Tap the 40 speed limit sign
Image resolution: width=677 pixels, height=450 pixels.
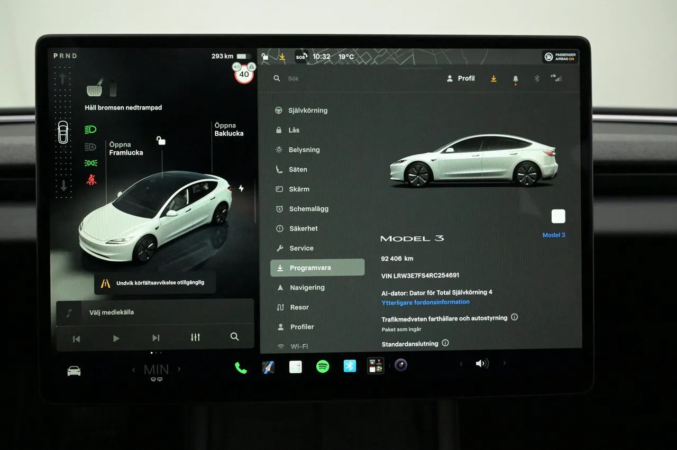[244, 74]
